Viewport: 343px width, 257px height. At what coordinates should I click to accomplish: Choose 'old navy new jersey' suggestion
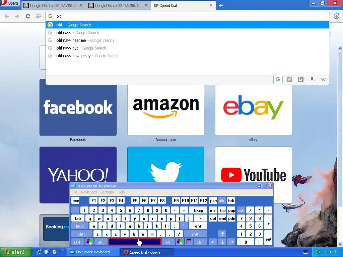click(188, 56)
